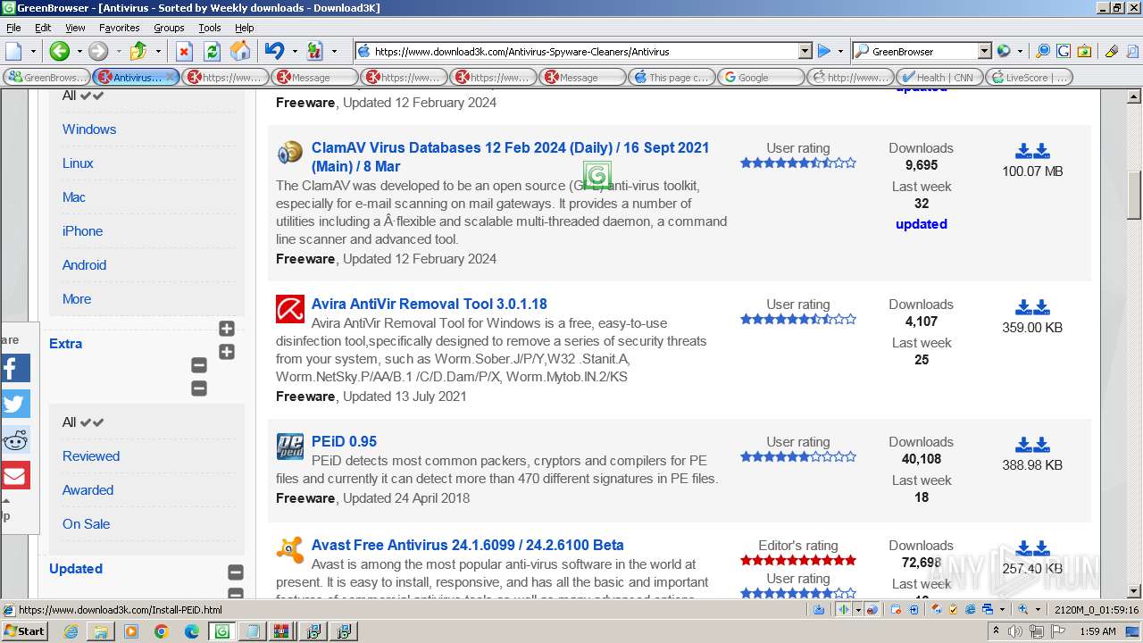Click the globe search engine icon
This screenshot has width=1143, height=643.
click(1004, 51)
